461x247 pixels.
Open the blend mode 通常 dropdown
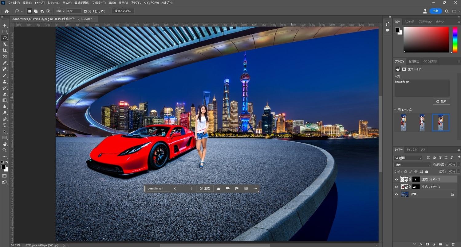(x=412, y=165)
